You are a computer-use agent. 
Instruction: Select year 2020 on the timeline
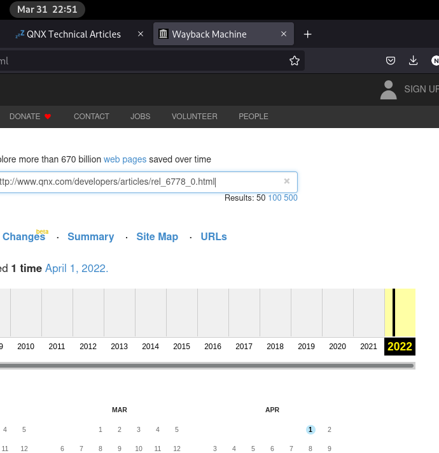(x=337, y=347)
